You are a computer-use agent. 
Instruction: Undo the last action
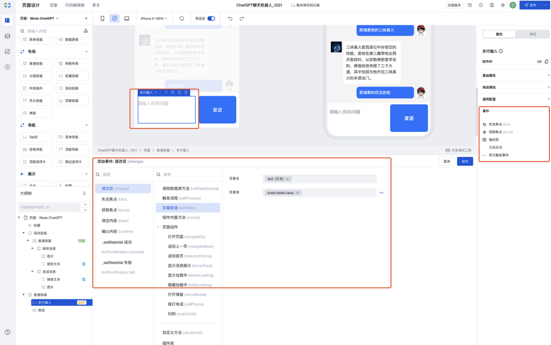230,19
